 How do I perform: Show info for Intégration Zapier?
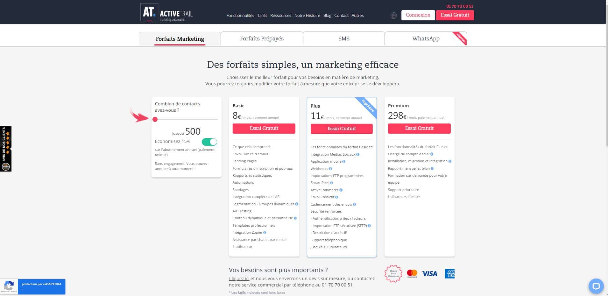[x=265, y=233]
